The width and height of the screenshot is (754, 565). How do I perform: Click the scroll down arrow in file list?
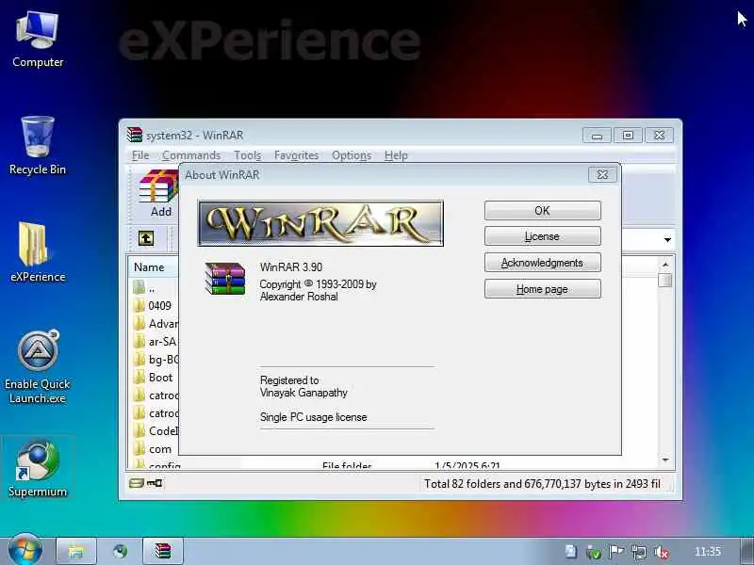tap(665, 460)
